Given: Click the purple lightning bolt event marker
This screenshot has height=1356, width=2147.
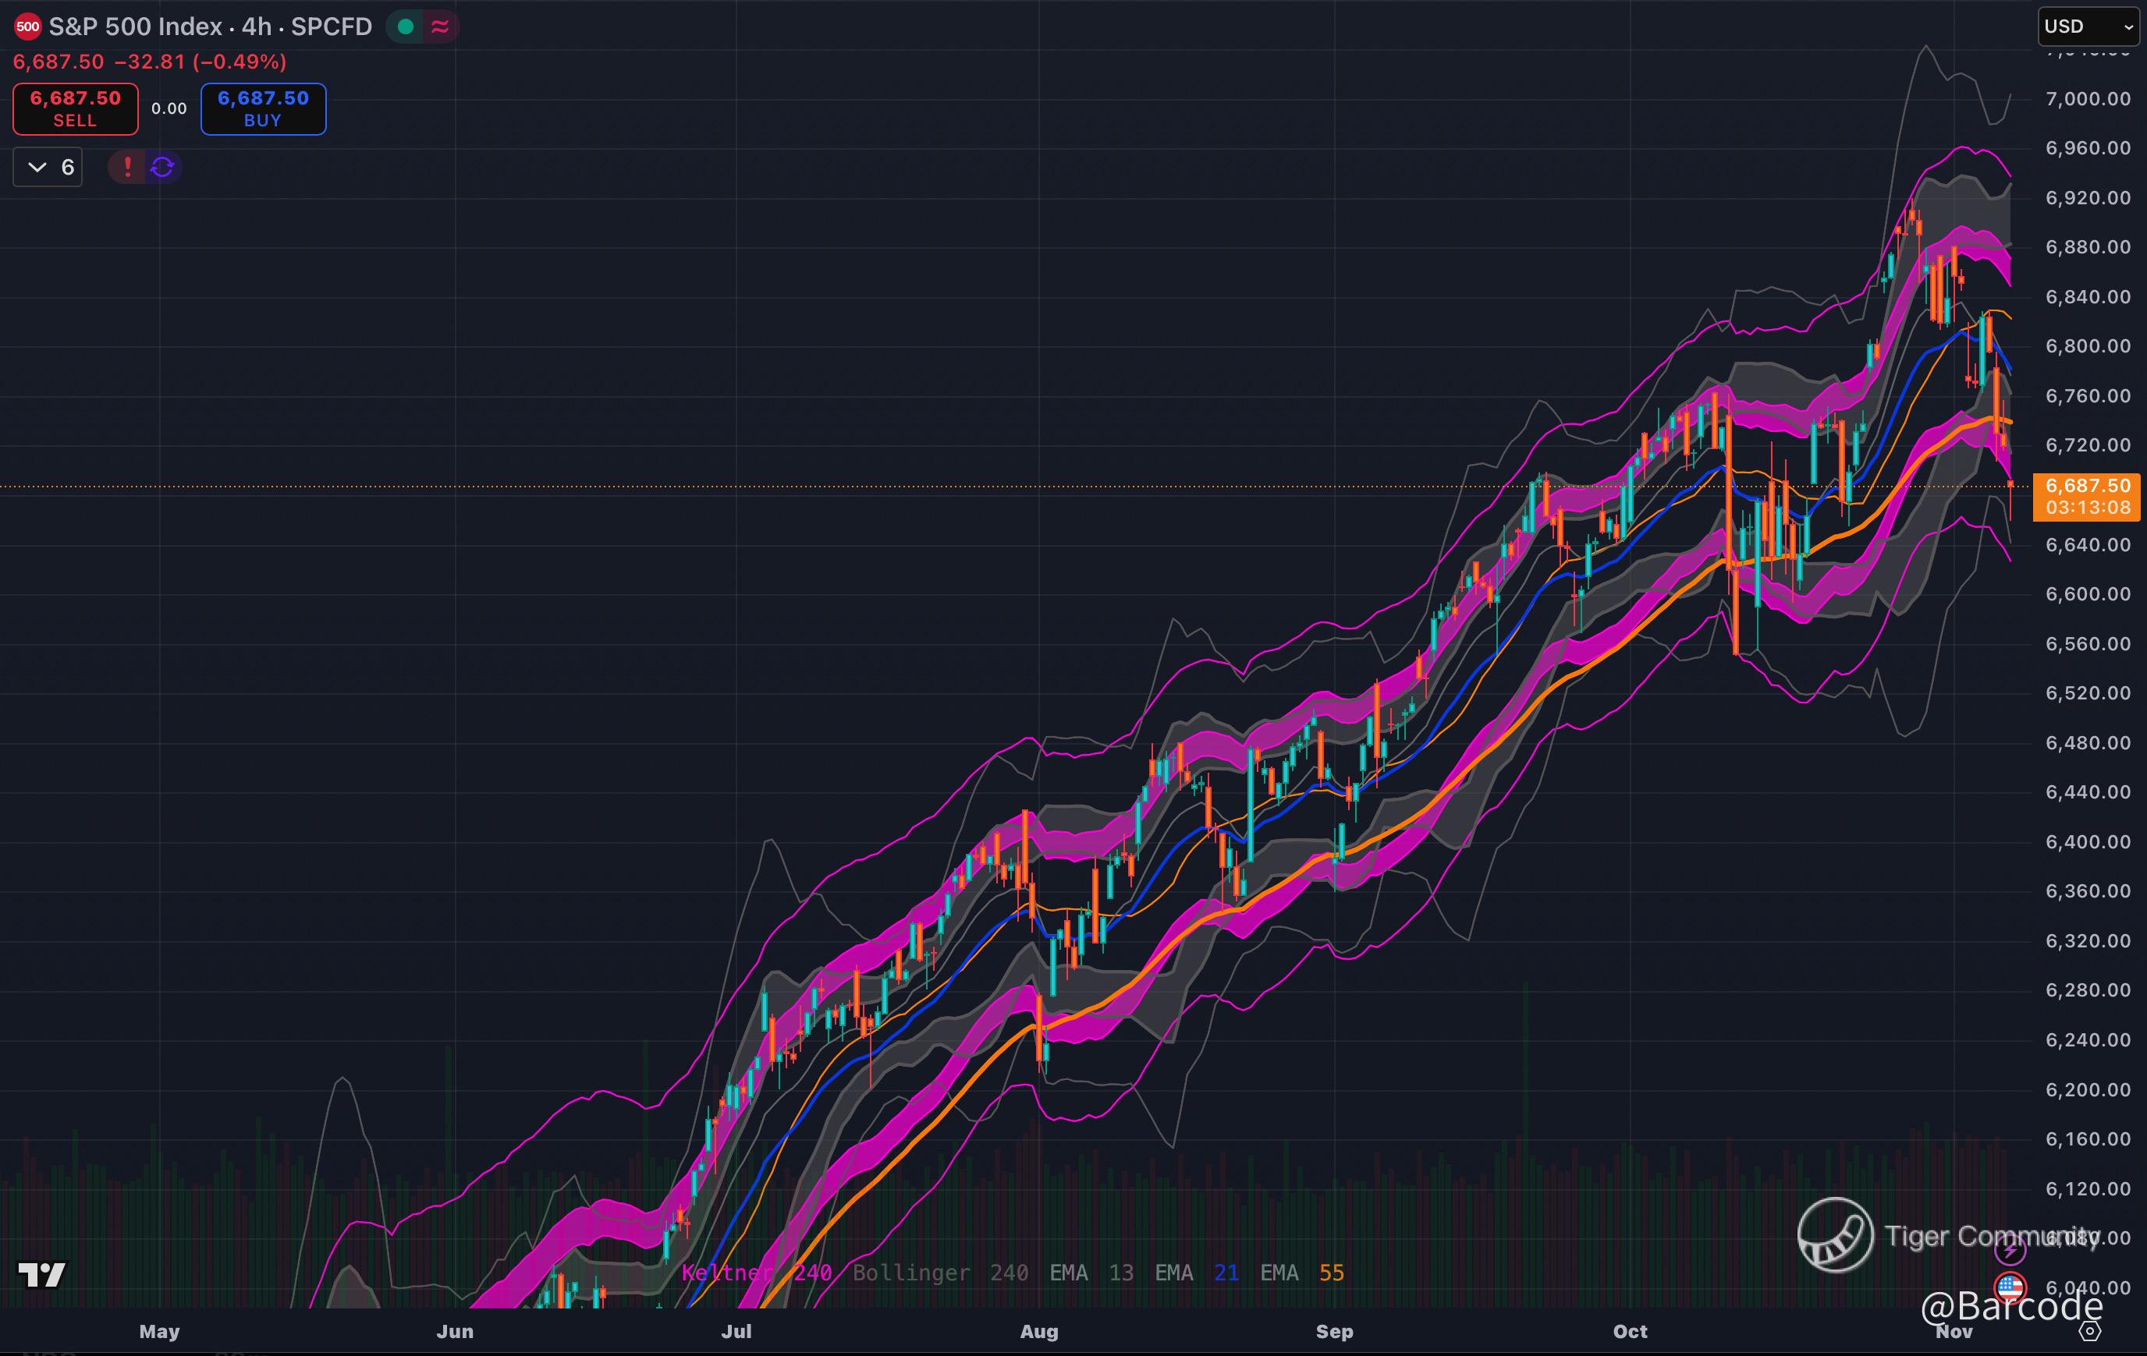Looking at the screenshot, I should tap(2010, 1251).
